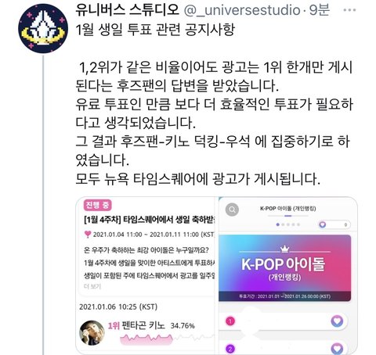This screenshot has width=376, height=355.
Task: Expand the 더 보기 text
Action: (x=92, y=286)
